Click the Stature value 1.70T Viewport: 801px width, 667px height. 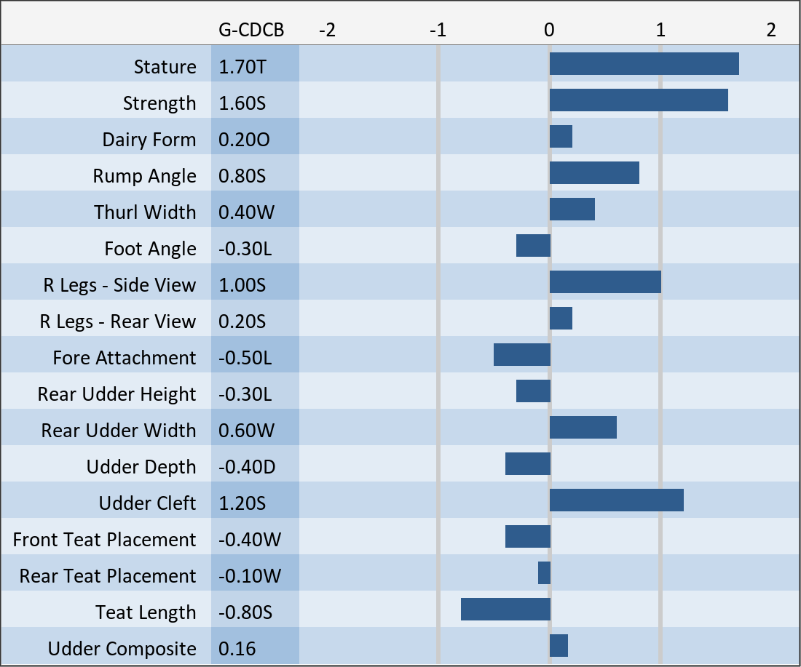[242, 67]
